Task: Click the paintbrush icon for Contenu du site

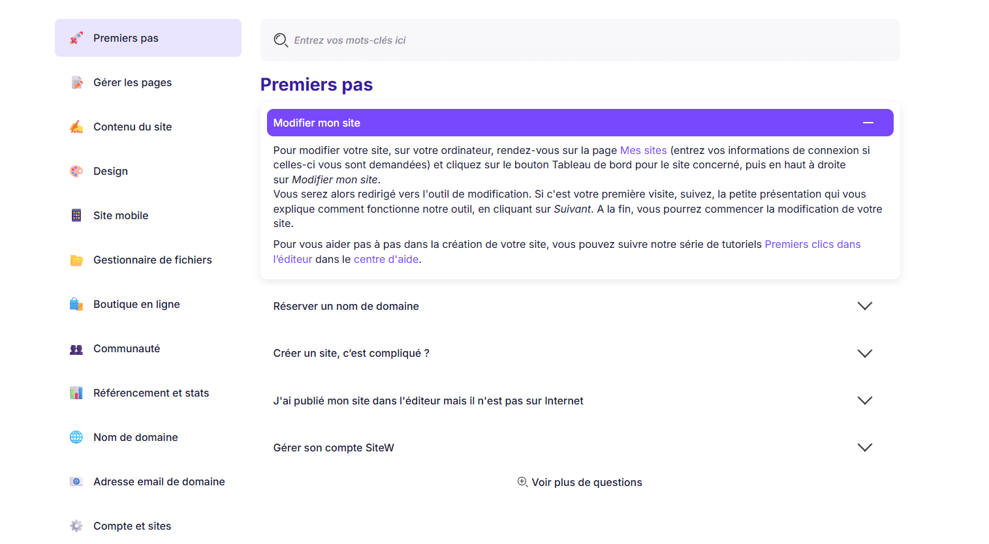Action: (x=76, y=127)
